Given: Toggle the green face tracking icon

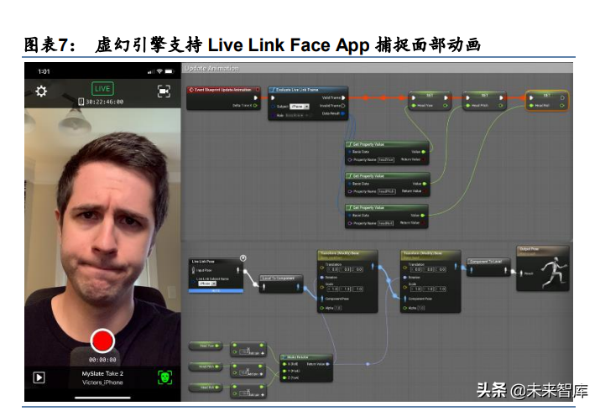Looking at the screenshot, I should [x=165, y=377].
